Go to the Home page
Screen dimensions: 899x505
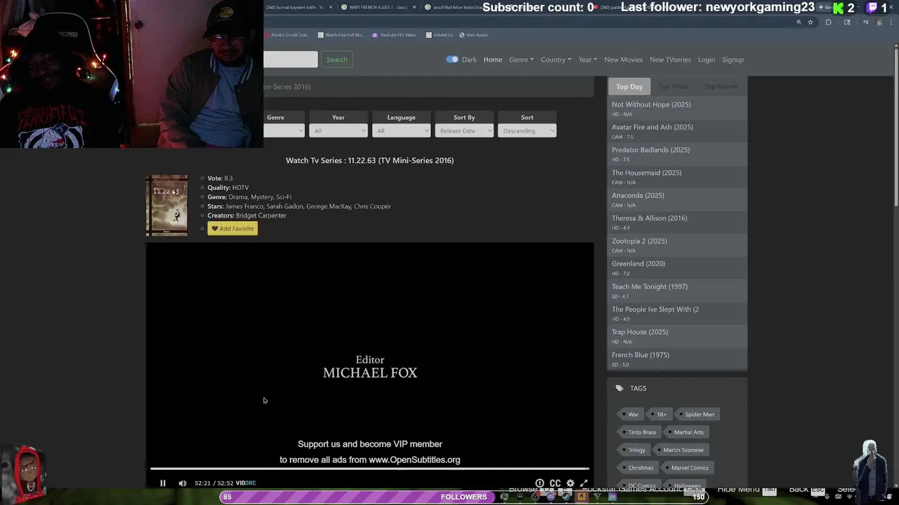492,60
